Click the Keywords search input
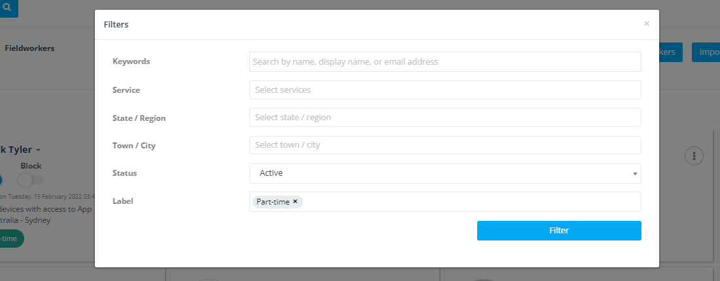Screen dimensions: 720x281 [x=445, y=61]
